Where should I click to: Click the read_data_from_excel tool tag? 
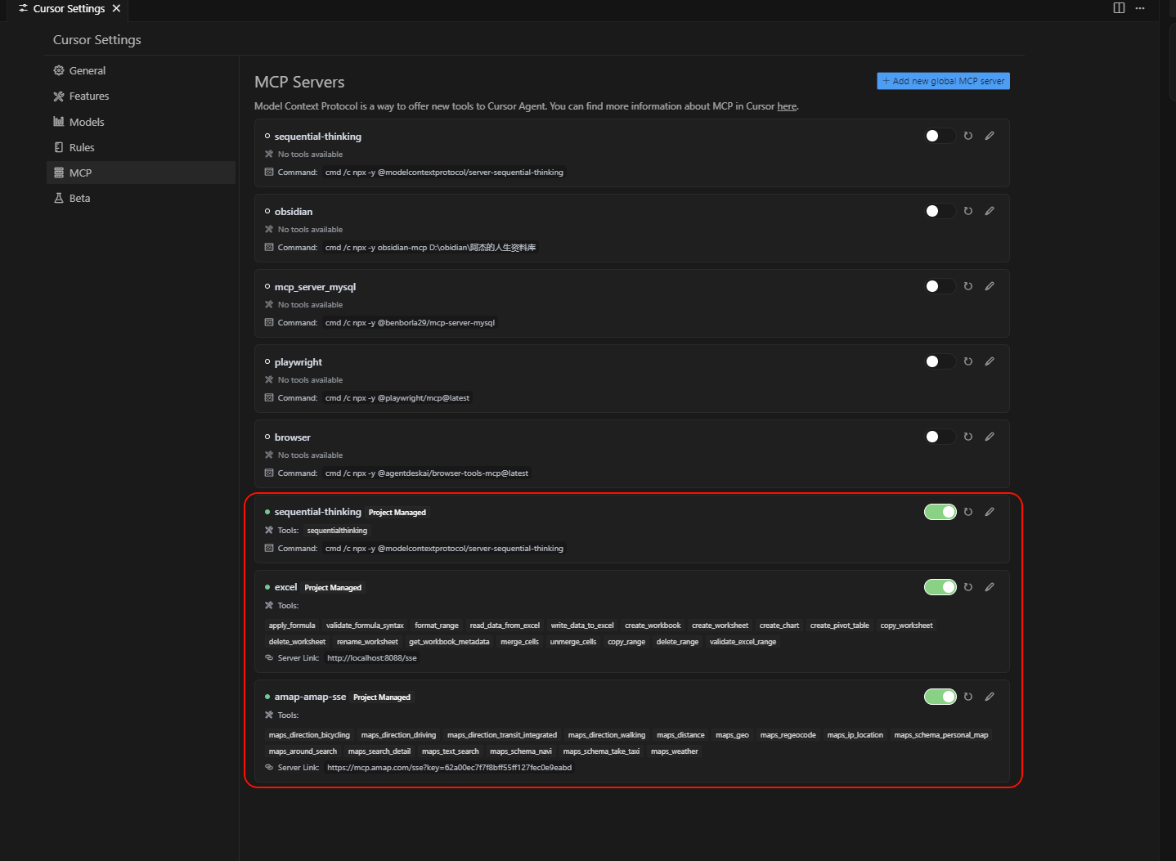tap(505, 626)
